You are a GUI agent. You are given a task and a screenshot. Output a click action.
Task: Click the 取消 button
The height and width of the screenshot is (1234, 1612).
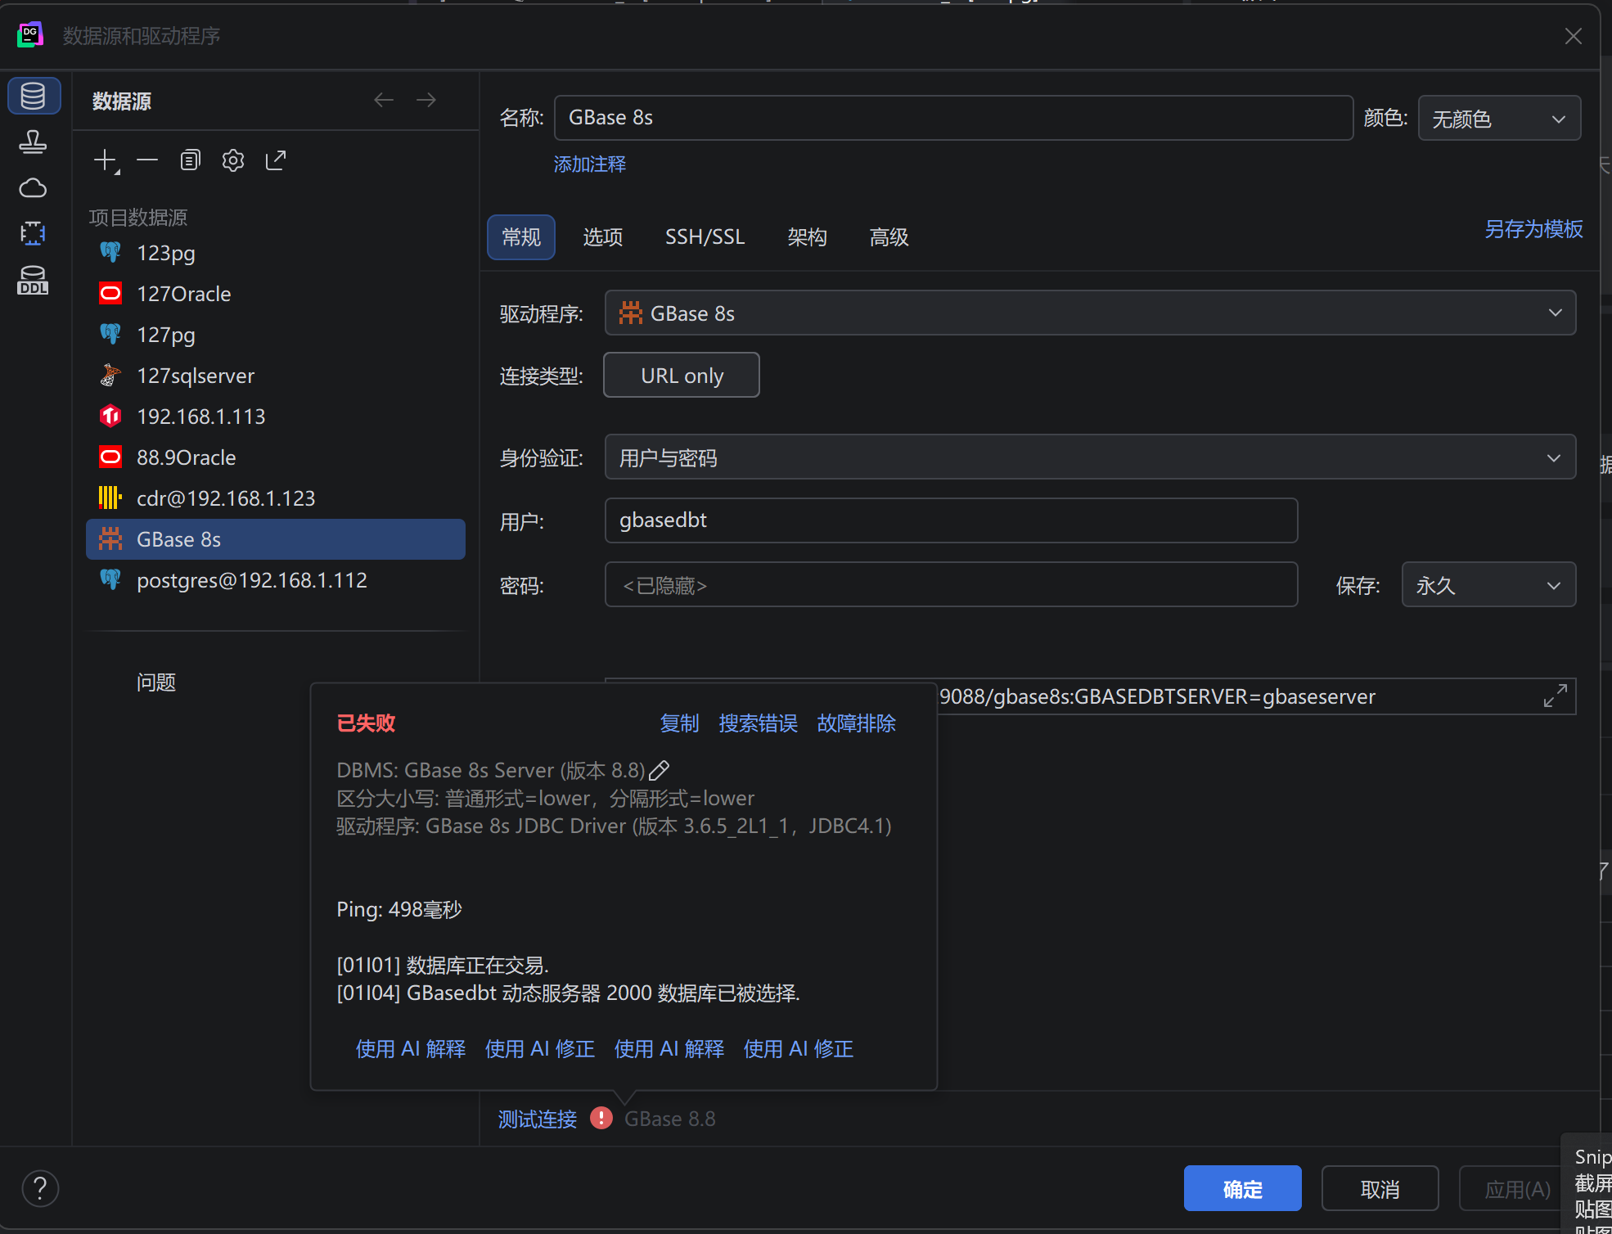coord(1380,1188)
